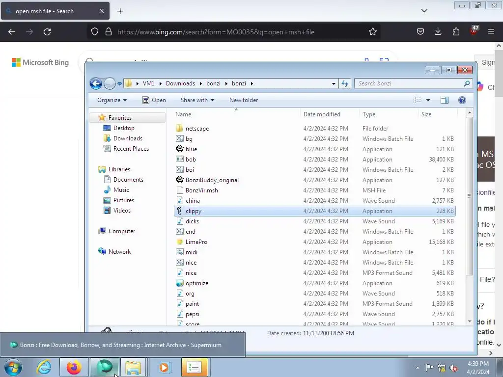Viewport: 503px width, 377px height.
Task: Close the 'open msh file - Search' tab
Action: 101,11
